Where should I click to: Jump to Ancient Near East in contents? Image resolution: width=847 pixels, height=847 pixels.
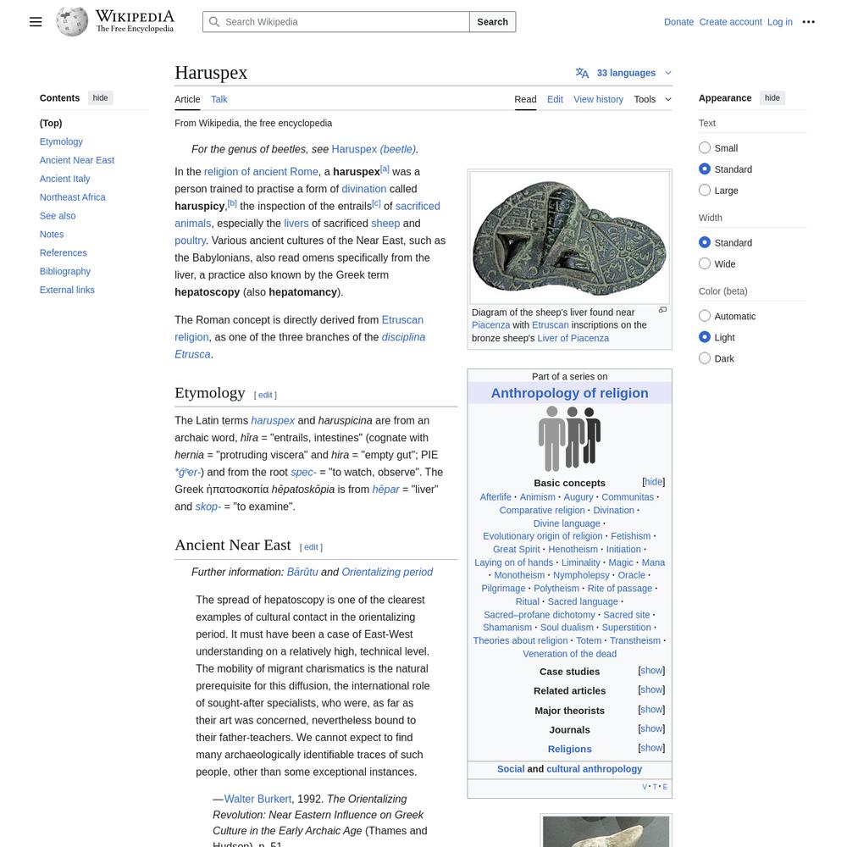coord(77,160)
